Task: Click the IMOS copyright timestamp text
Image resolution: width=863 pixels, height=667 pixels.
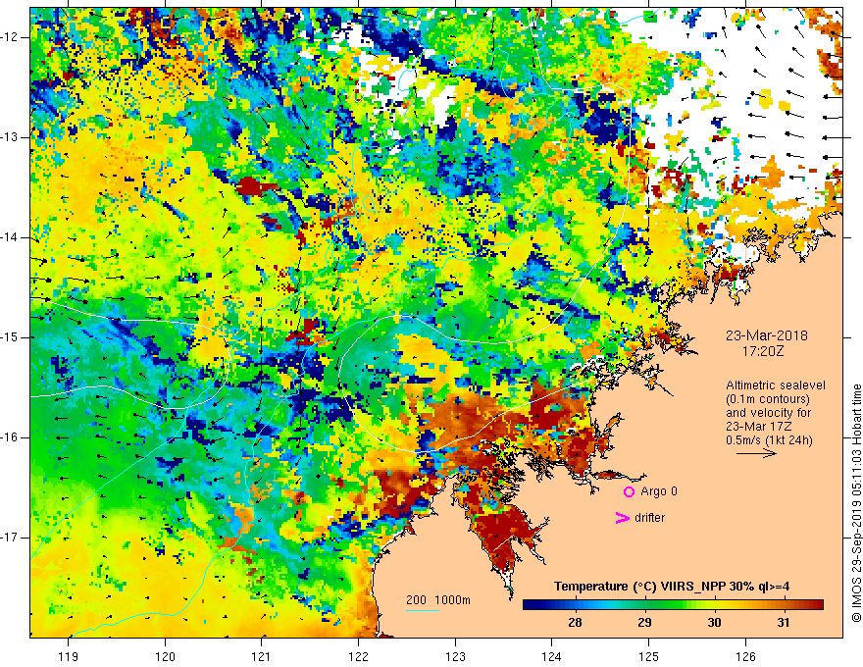Action: pyautogui.click(x=856, y=504)
